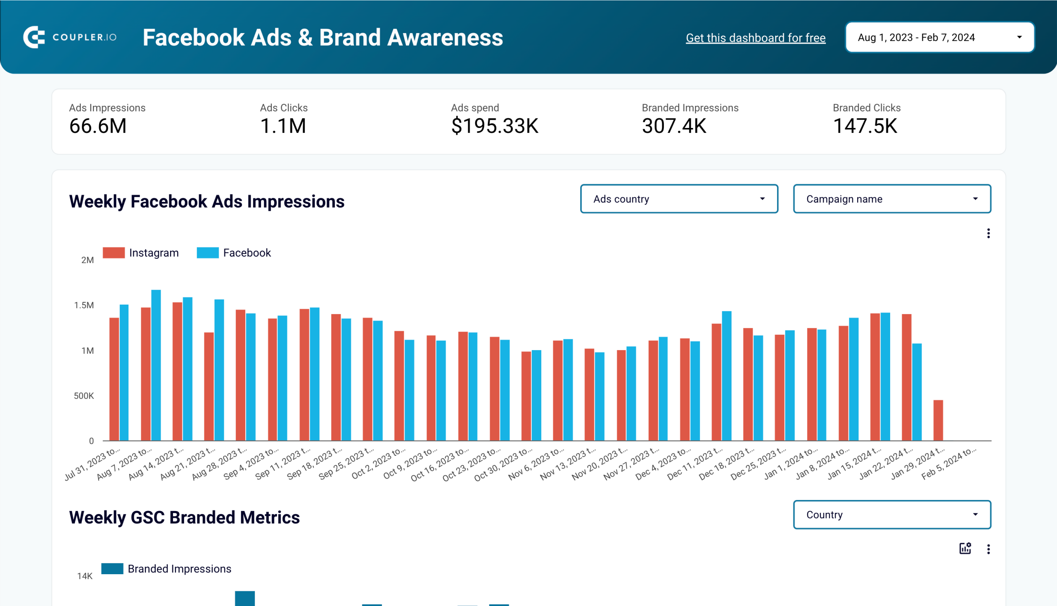Click the date range picker calendar icon
Screen dimensions: 1057x606
click(x=1017, y=36)
